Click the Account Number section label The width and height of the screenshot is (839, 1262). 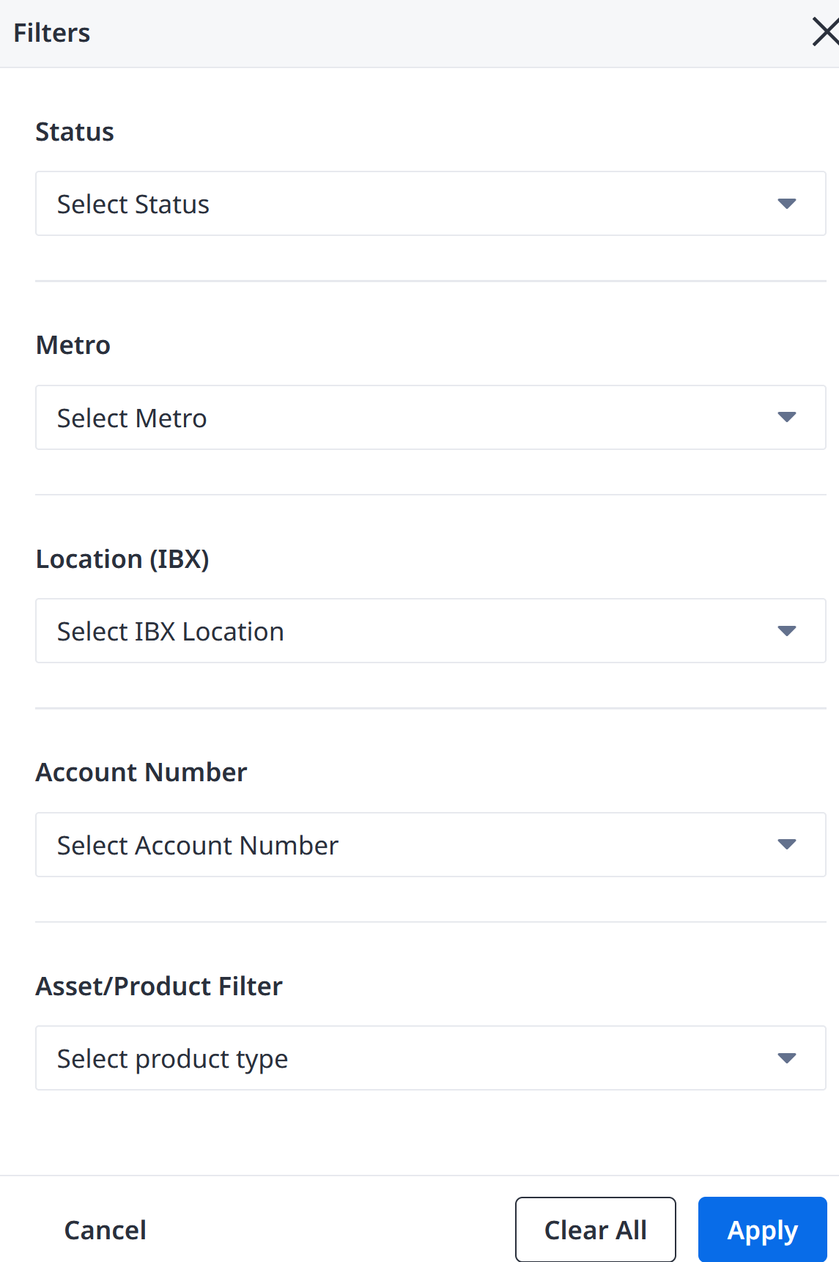[x=141, y=772]
